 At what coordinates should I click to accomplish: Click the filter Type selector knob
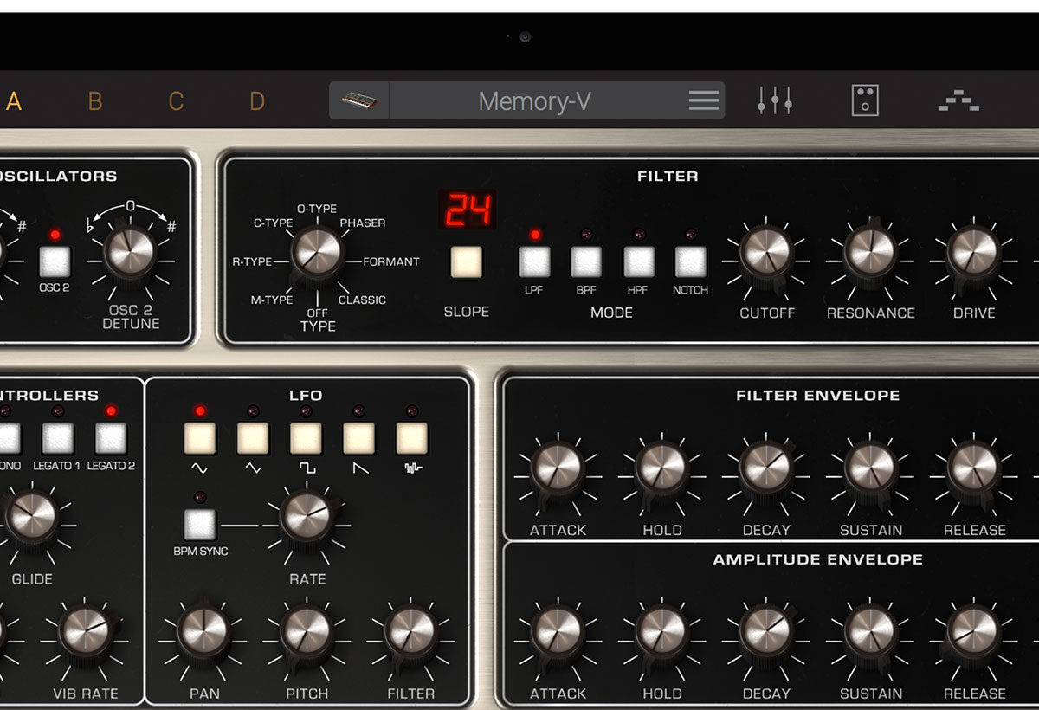coord(317,252)
